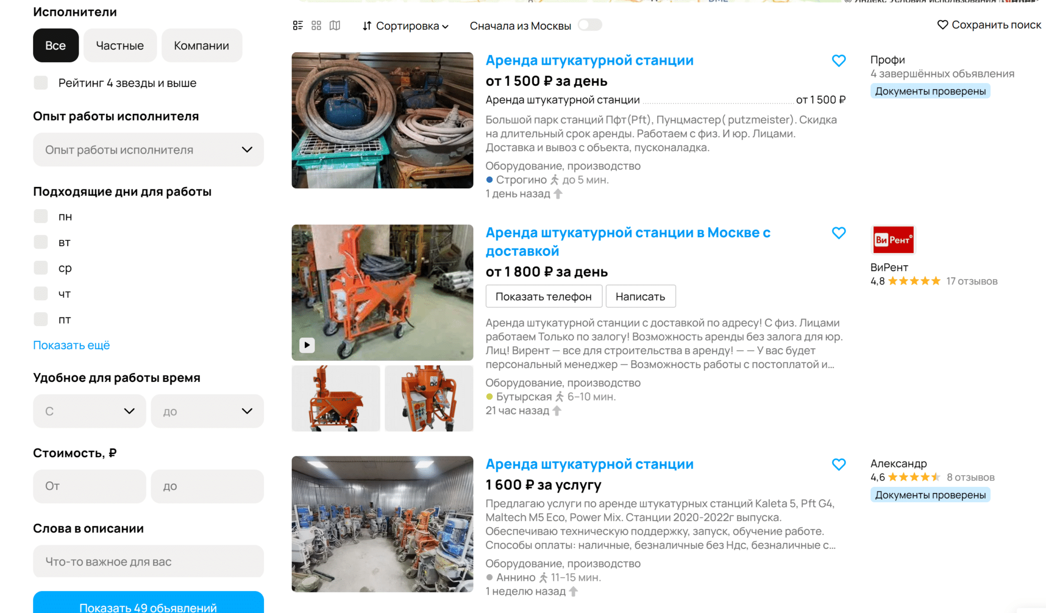The height and width of the screenshot is (613, 1046).
Task: Open map view icon
Action: pos(335,26)
